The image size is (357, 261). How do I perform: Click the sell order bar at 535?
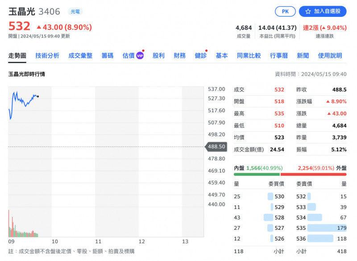327,228
